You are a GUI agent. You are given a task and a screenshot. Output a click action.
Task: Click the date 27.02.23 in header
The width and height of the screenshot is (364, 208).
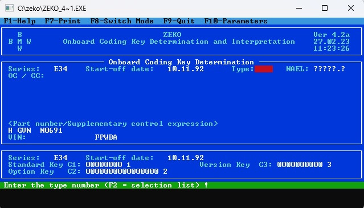coord(332,42)
